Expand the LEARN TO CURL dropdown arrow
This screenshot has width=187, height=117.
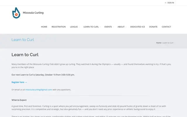(100, 27)
